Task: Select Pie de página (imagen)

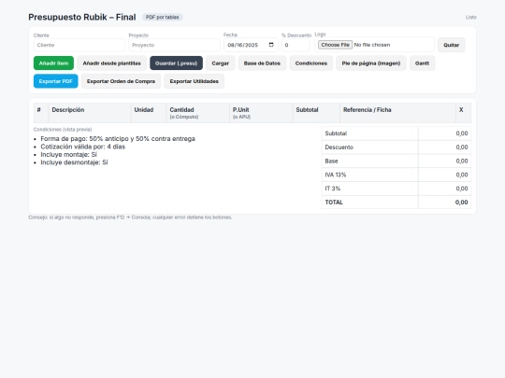Action: click(x=371, y=63)
